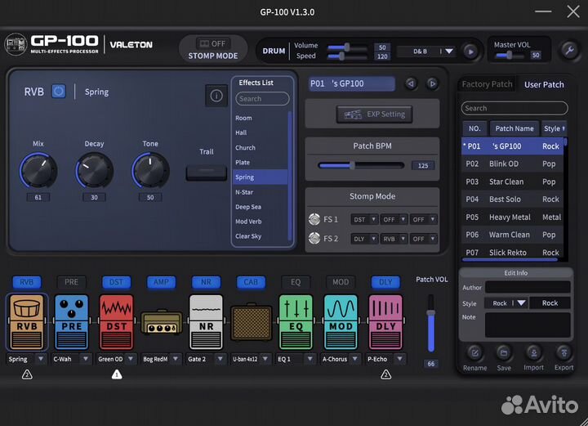588x426 pixels.
Task: Toggle Stomp Mode OFF switch
Action: tap(212, 43)
